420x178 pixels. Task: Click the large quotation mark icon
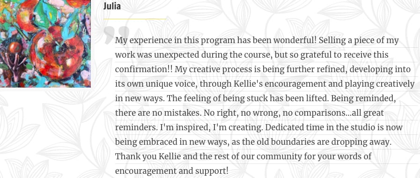[x=117, y=35]
